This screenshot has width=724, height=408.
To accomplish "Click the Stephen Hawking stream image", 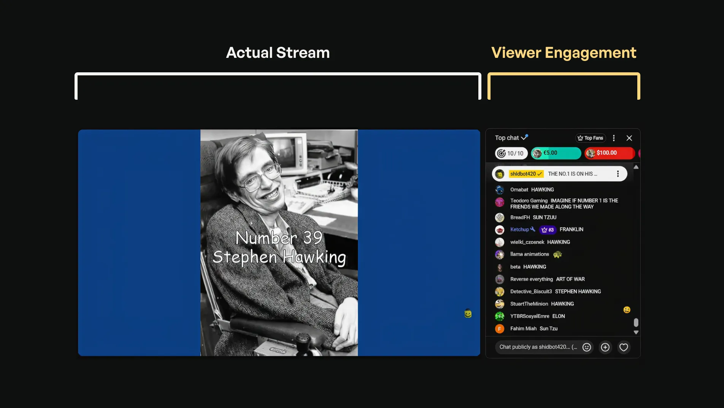I will [x=279, y=243].
